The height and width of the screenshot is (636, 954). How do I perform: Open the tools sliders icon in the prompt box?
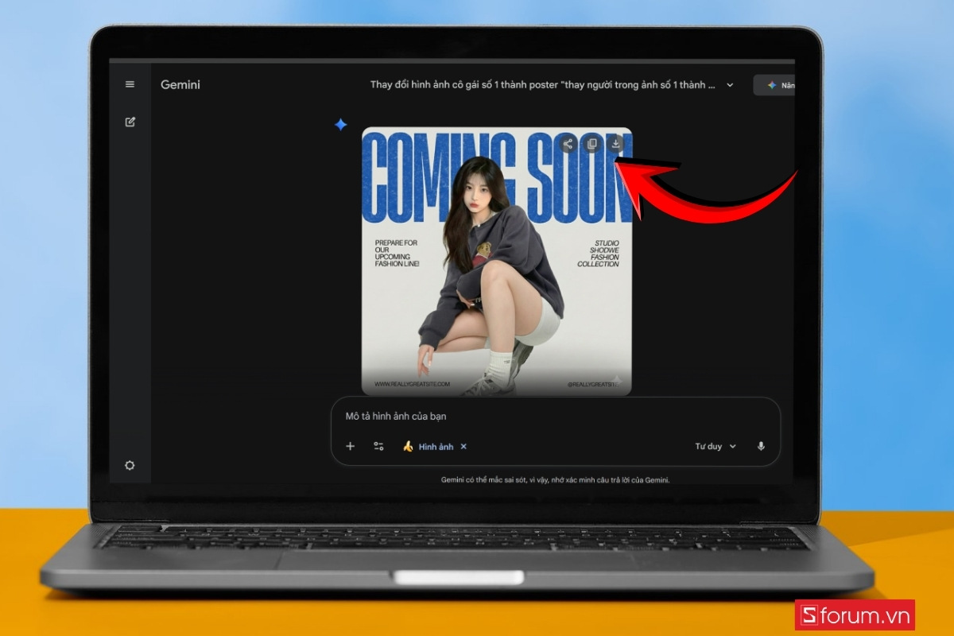coord(378,446)
